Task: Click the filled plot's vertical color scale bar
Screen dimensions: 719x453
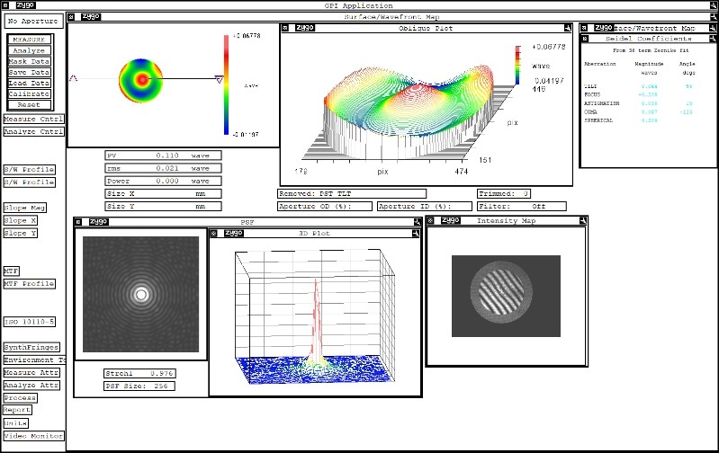Action: coord(226,86)
